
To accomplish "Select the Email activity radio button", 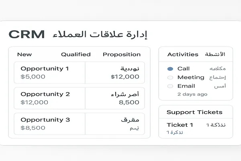I will tap(170, 86).
